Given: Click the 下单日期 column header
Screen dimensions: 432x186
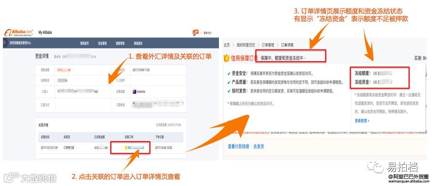Looking at the screenshot, I should pos(159,137).
